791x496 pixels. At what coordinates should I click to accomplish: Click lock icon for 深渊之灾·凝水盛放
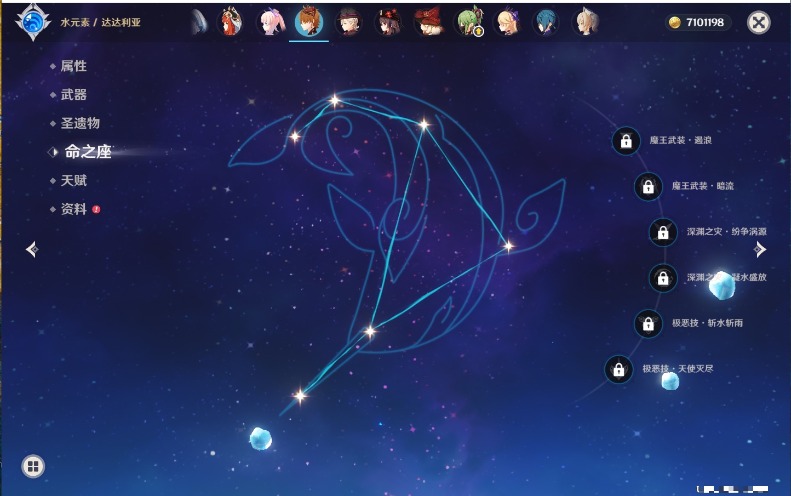663,278
